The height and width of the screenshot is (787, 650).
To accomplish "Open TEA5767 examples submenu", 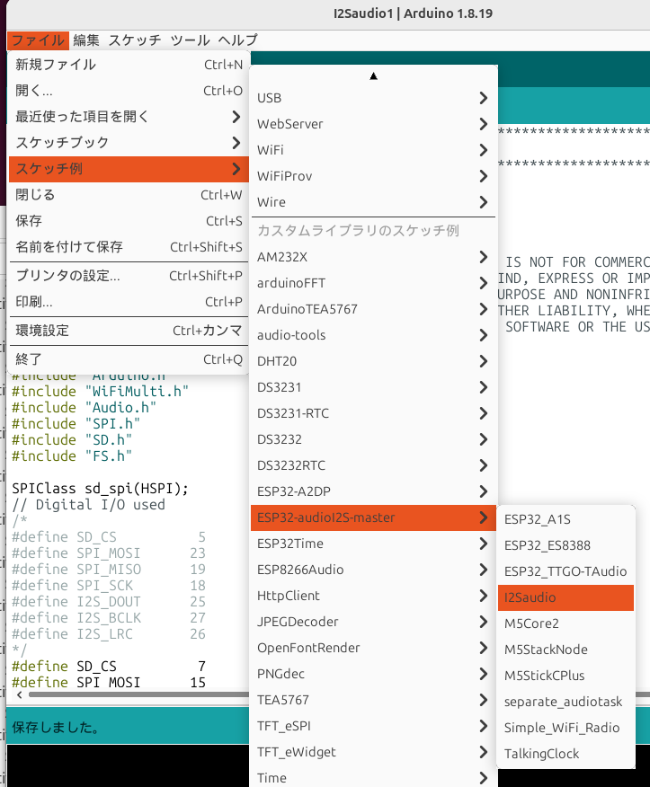I will pos(373,701).
